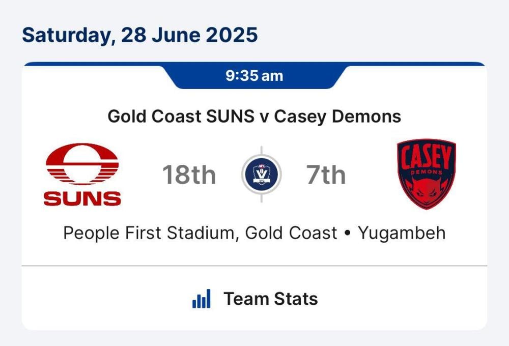Select the Saturday, 28 June 2025 date heading

pyautogui.click(x=140, y=36)
